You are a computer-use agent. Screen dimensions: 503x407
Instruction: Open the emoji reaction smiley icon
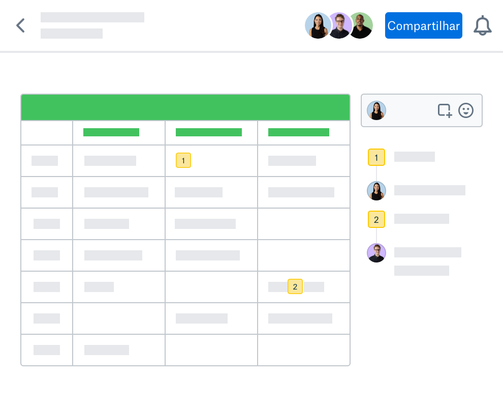(466, 110)
